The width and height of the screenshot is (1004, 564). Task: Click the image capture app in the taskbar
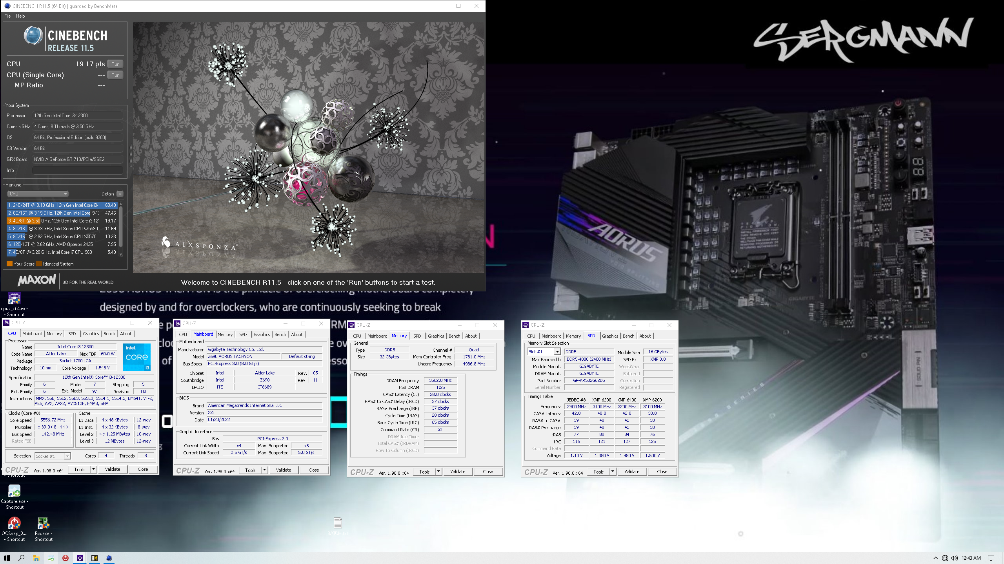coord(51,558)
